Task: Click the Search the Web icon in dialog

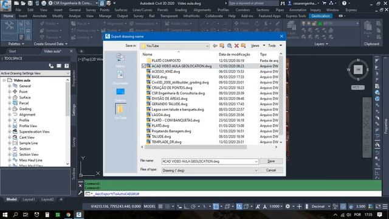Action: [x=230, y=46]
